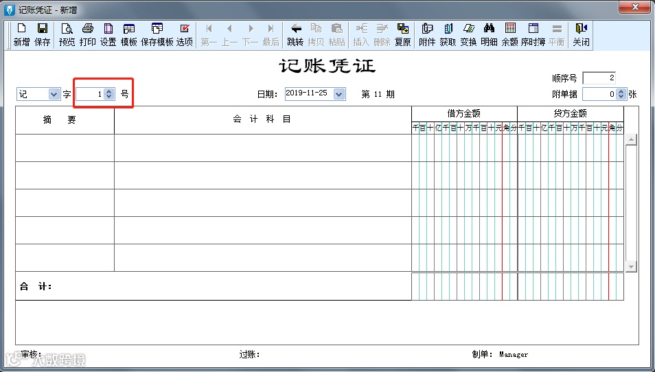Screen dimensions: 655x372
Task: Click the 获取 fetch icon
Action: point(448,34)
